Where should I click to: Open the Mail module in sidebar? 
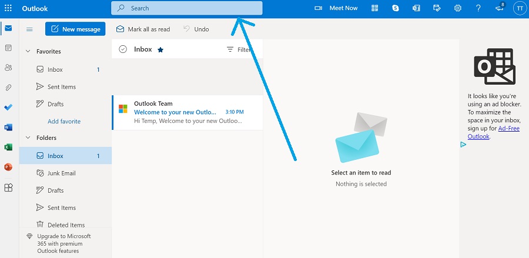click(8, 28)
